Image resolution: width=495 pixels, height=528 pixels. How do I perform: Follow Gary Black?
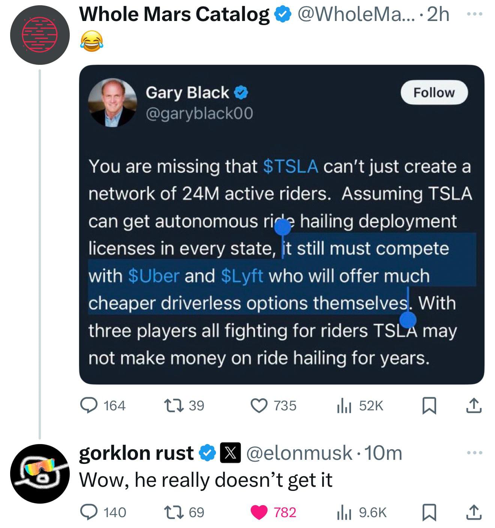tap(434, 92)
